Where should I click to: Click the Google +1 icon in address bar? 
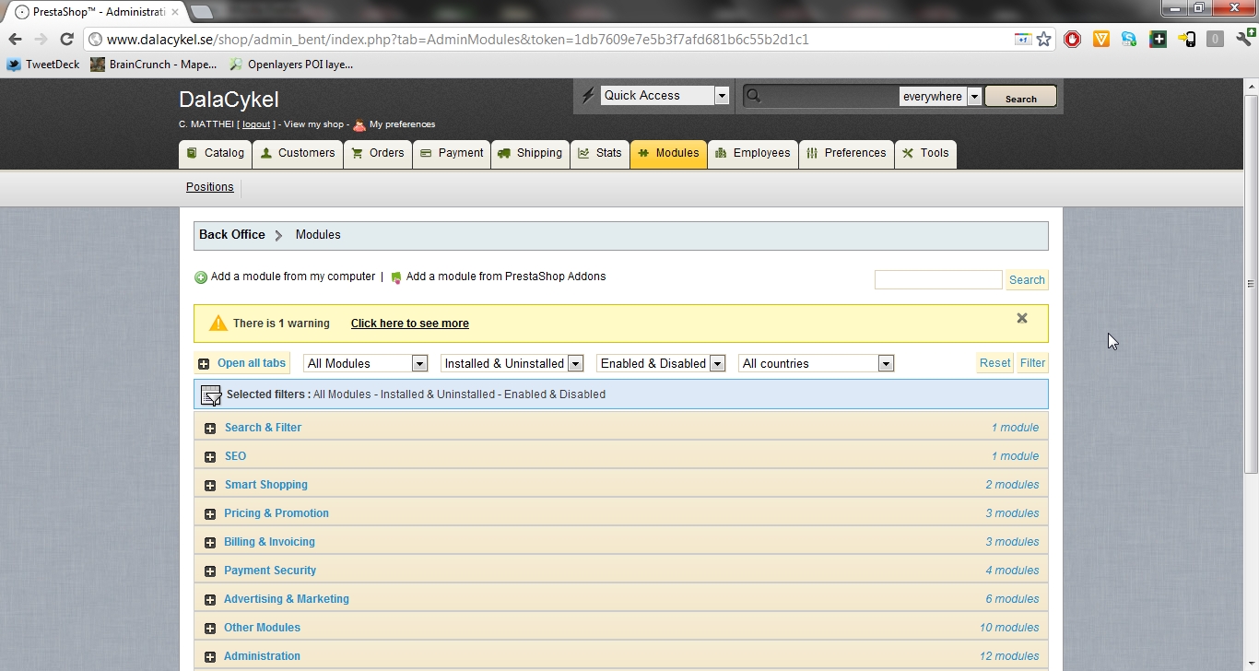1022,40
